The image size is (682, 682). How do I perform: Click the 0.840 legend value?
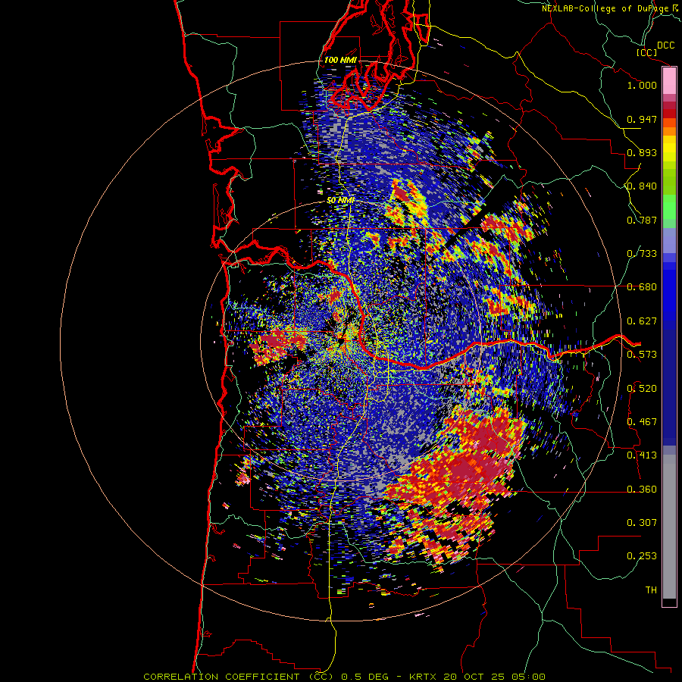click(x=642, y=186)
